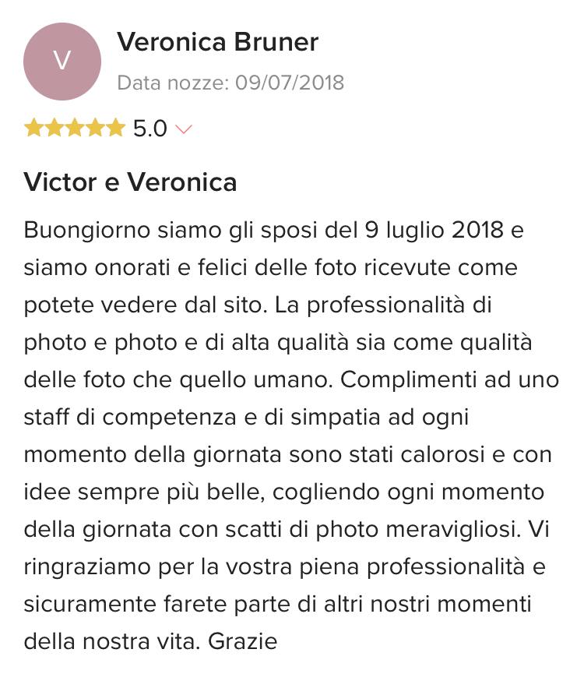584x695 pixels.
Task: Click the fourth gold rating star
Action: tap(95, 128)
